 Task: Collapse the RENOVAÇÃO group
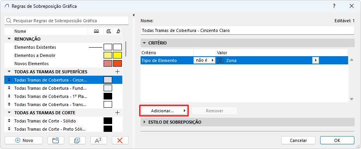pos(9,39)
